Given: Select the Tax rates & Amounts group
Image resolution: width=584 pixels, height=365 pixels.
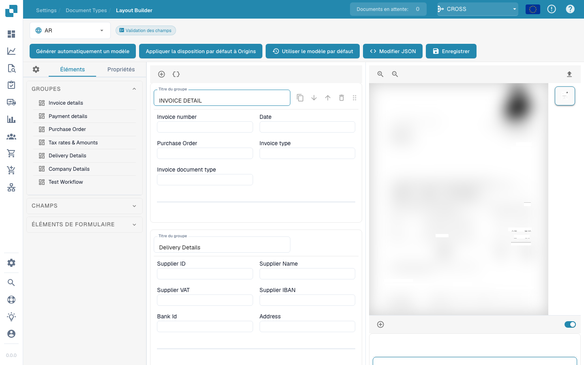Looking at the screenshot, I should coord(85,143).
